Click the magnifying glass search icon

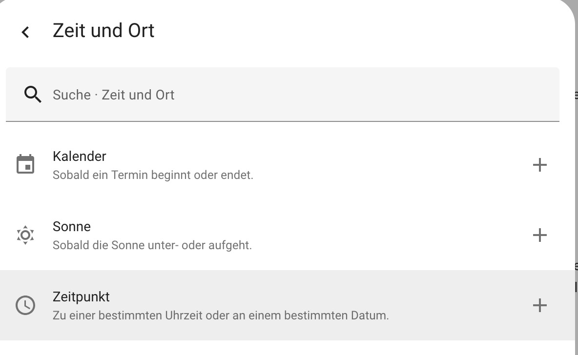pyautogui.click(x=33, y=94)
